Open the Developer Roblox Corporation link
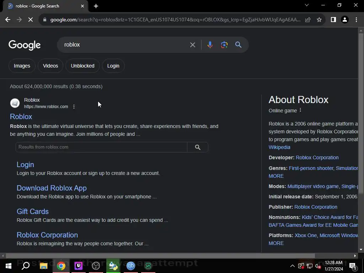The width and height of the screenshot is (364, 273). (x=317, y=157)
